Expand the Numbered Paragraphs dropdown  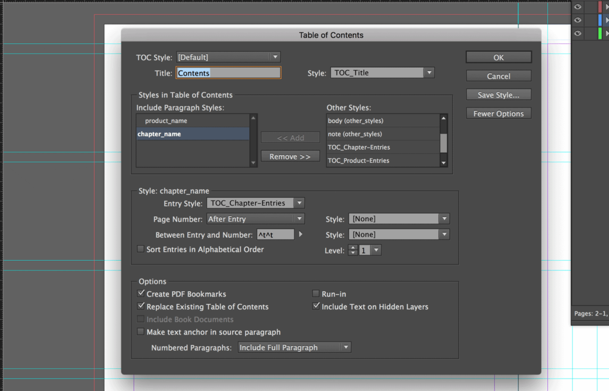(x=294, y=347)
